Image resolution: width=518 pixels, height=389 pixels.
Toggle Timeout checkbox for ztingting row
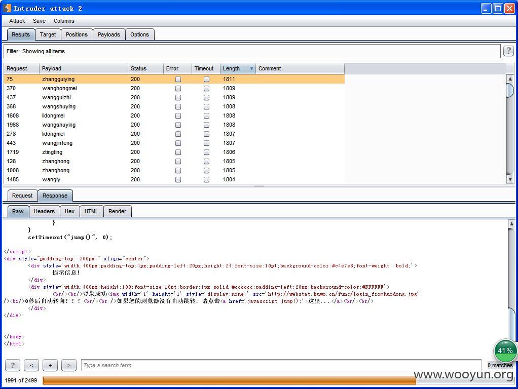click(206, 152)
